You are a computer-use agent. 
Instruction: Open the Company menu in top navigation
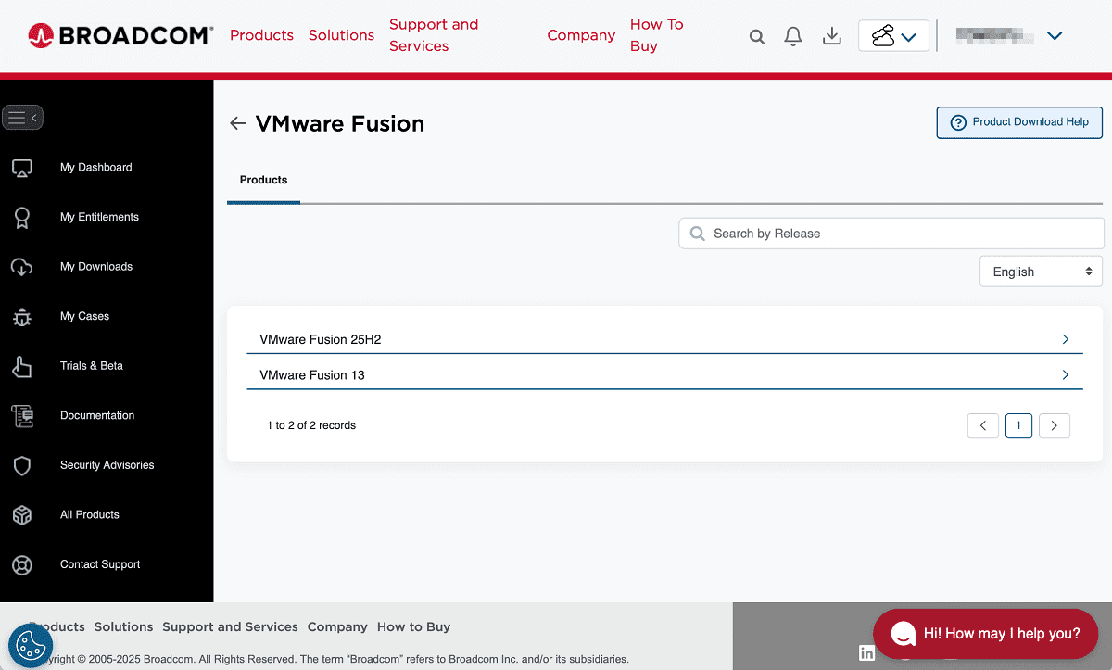point(581,35)
